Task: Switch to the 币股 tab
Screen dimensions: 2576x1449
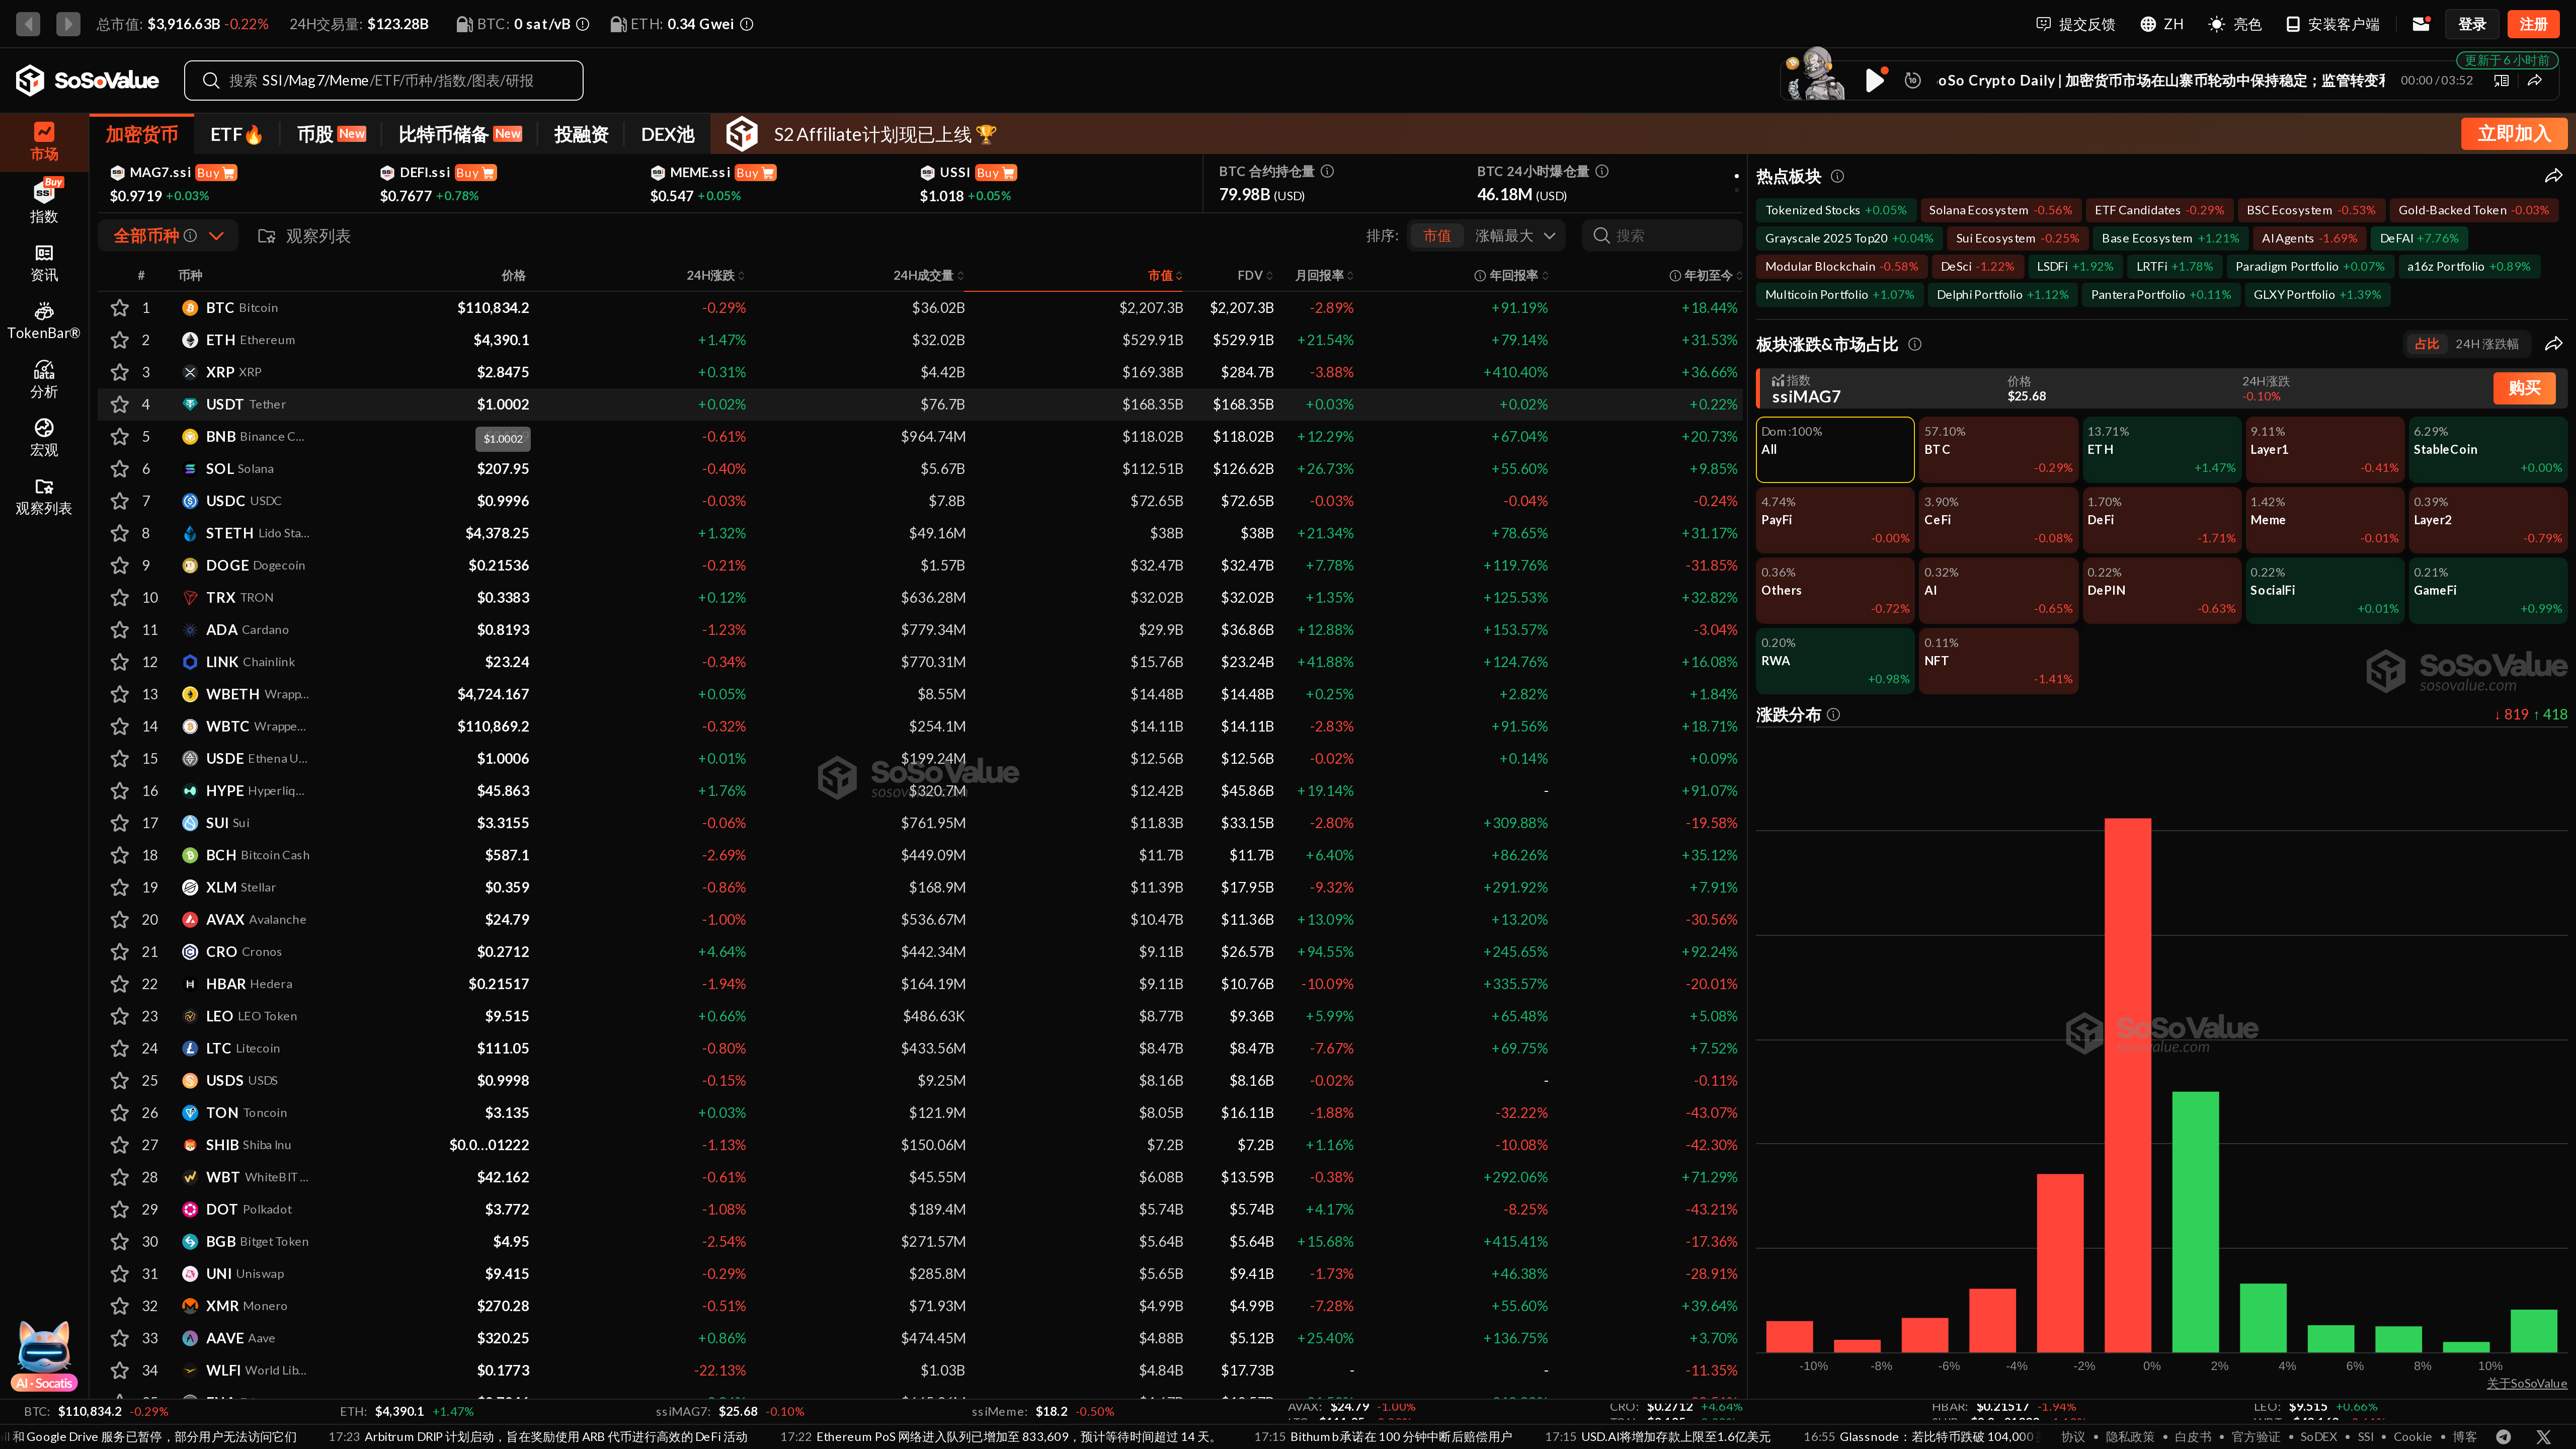Action: click(331, 134)
